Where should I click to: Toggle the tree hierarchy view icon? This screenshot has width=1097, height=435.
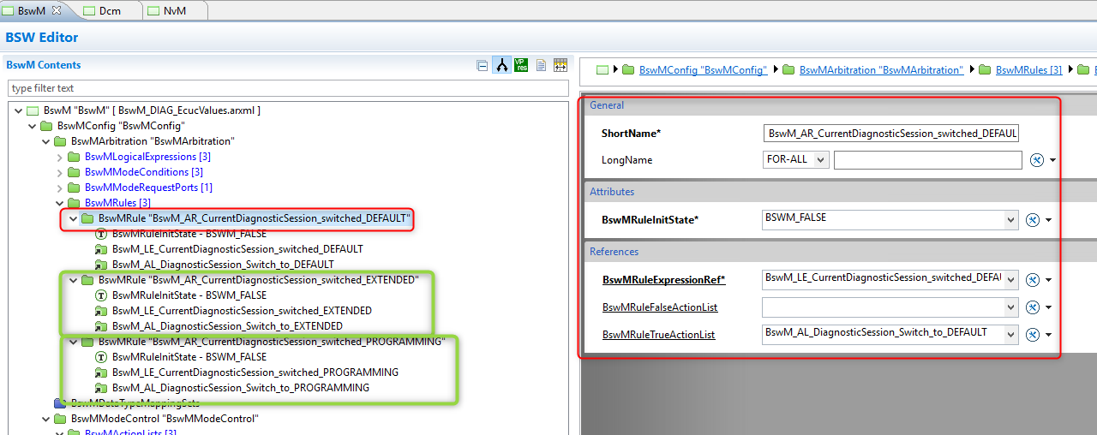pos(502,65)
